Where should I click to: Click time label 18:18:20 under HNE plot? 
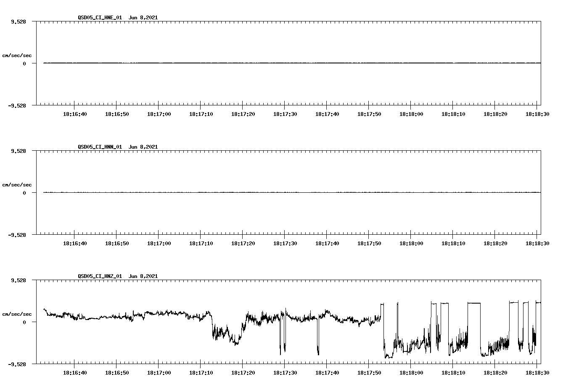point(495,114)
